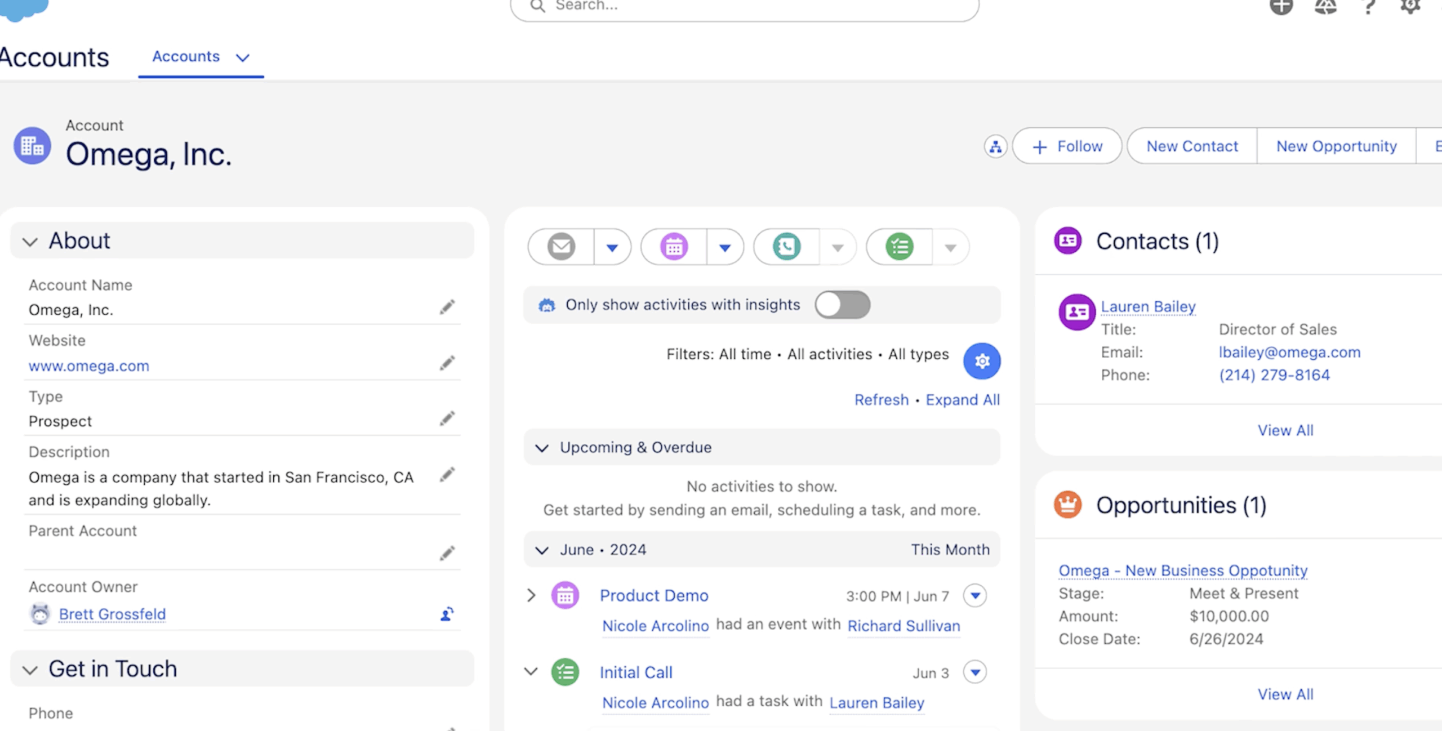Open activity filter settings with the blue gear icon
1442x731 pixels.
981,361
